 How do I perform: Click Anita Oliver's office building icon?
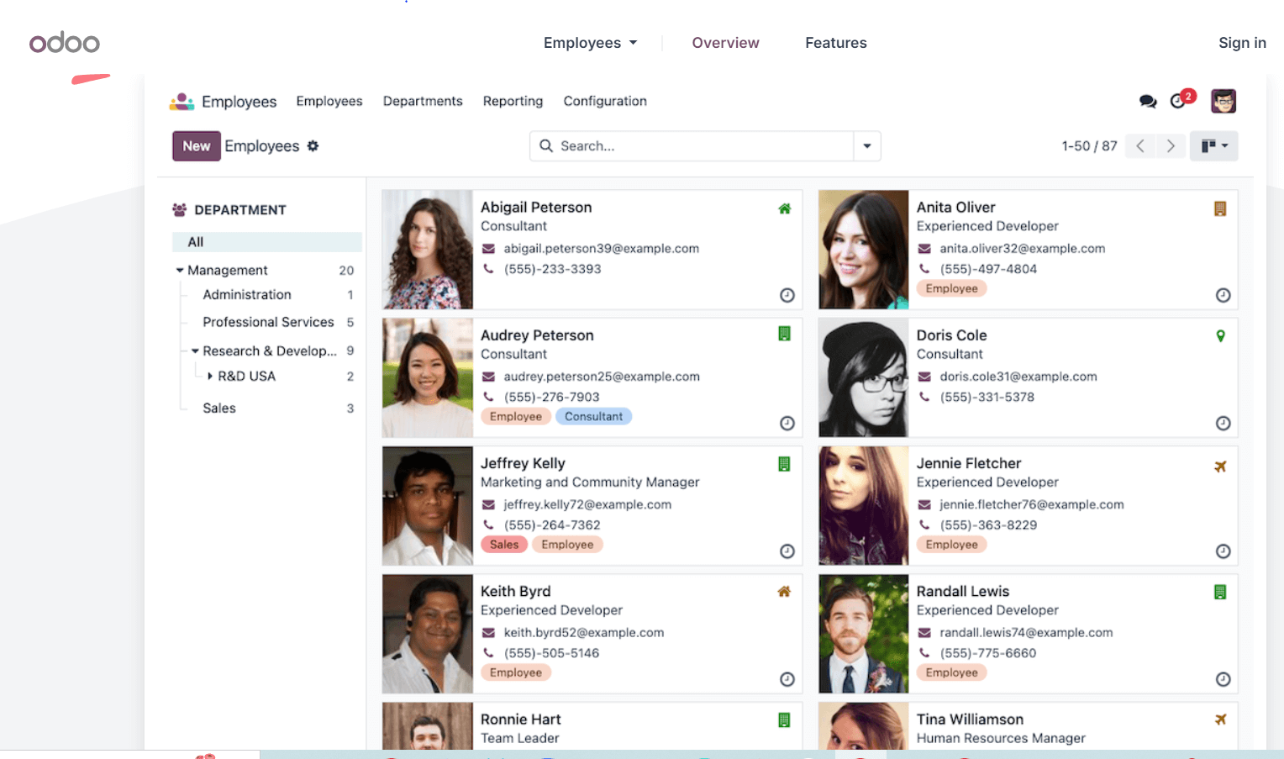coord(1220,208)
